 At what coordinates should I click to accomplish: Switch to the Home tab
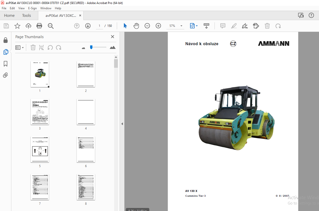click(x=9, y=15)
